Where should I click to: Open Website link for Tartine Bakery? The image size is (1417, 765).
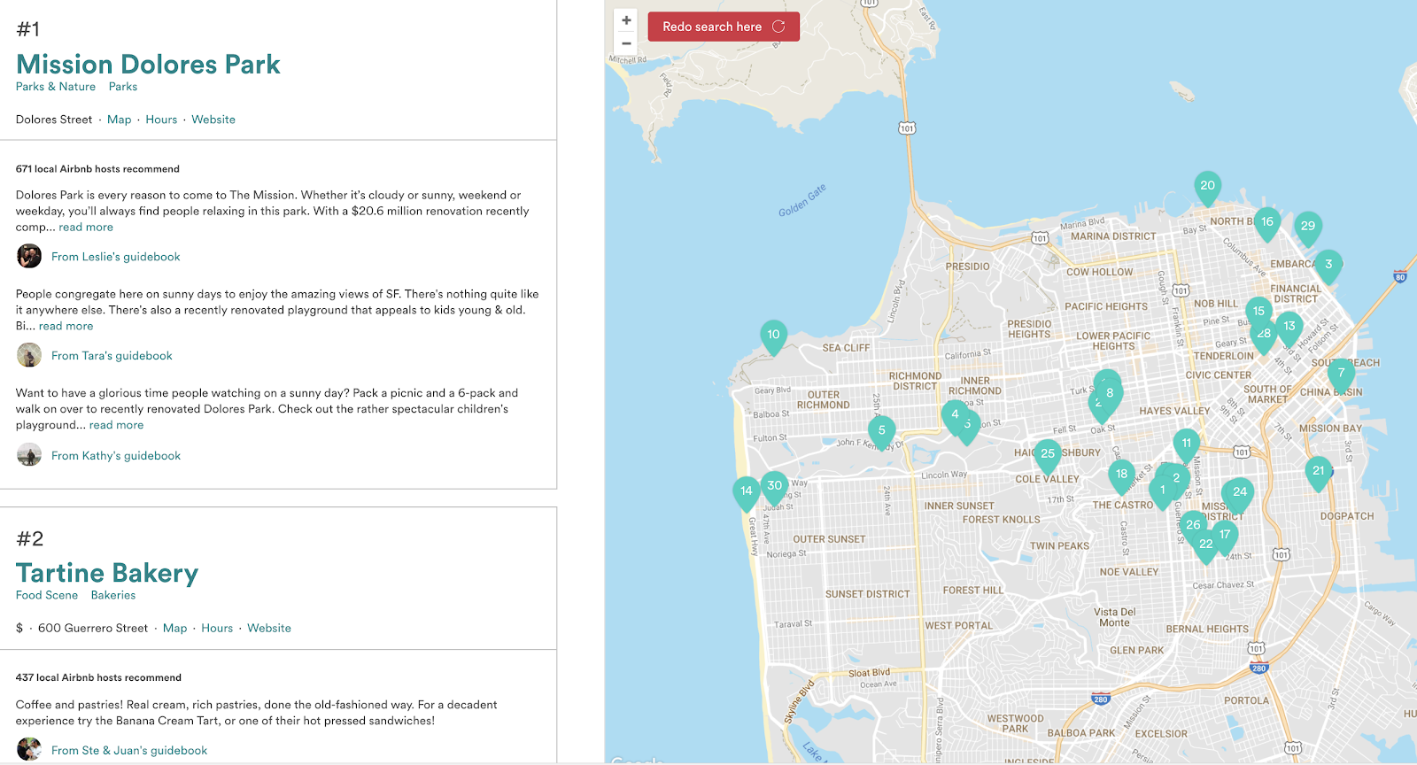pyautogui.click(x=269, y=628)
